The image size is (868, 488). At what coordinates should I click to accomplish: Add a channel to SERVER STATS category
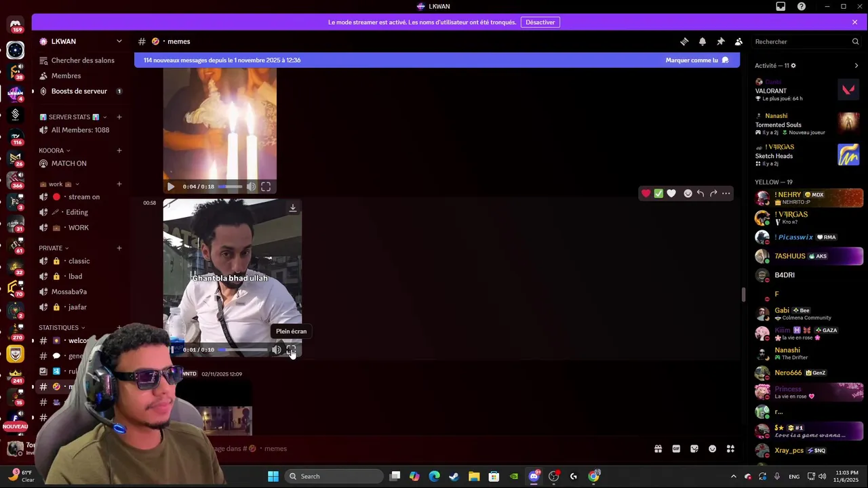(119, 117)
